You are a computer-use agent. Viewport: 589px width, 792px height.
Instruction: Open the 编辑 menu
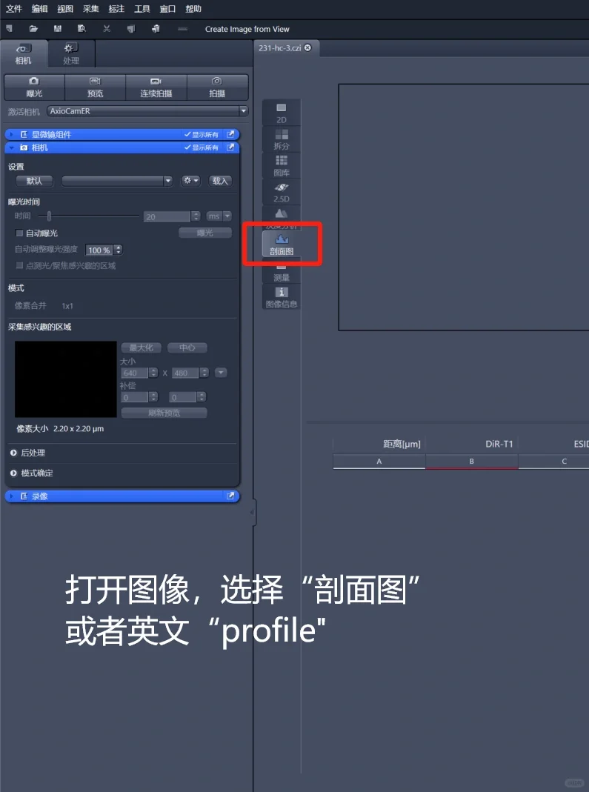coord(39,9)
